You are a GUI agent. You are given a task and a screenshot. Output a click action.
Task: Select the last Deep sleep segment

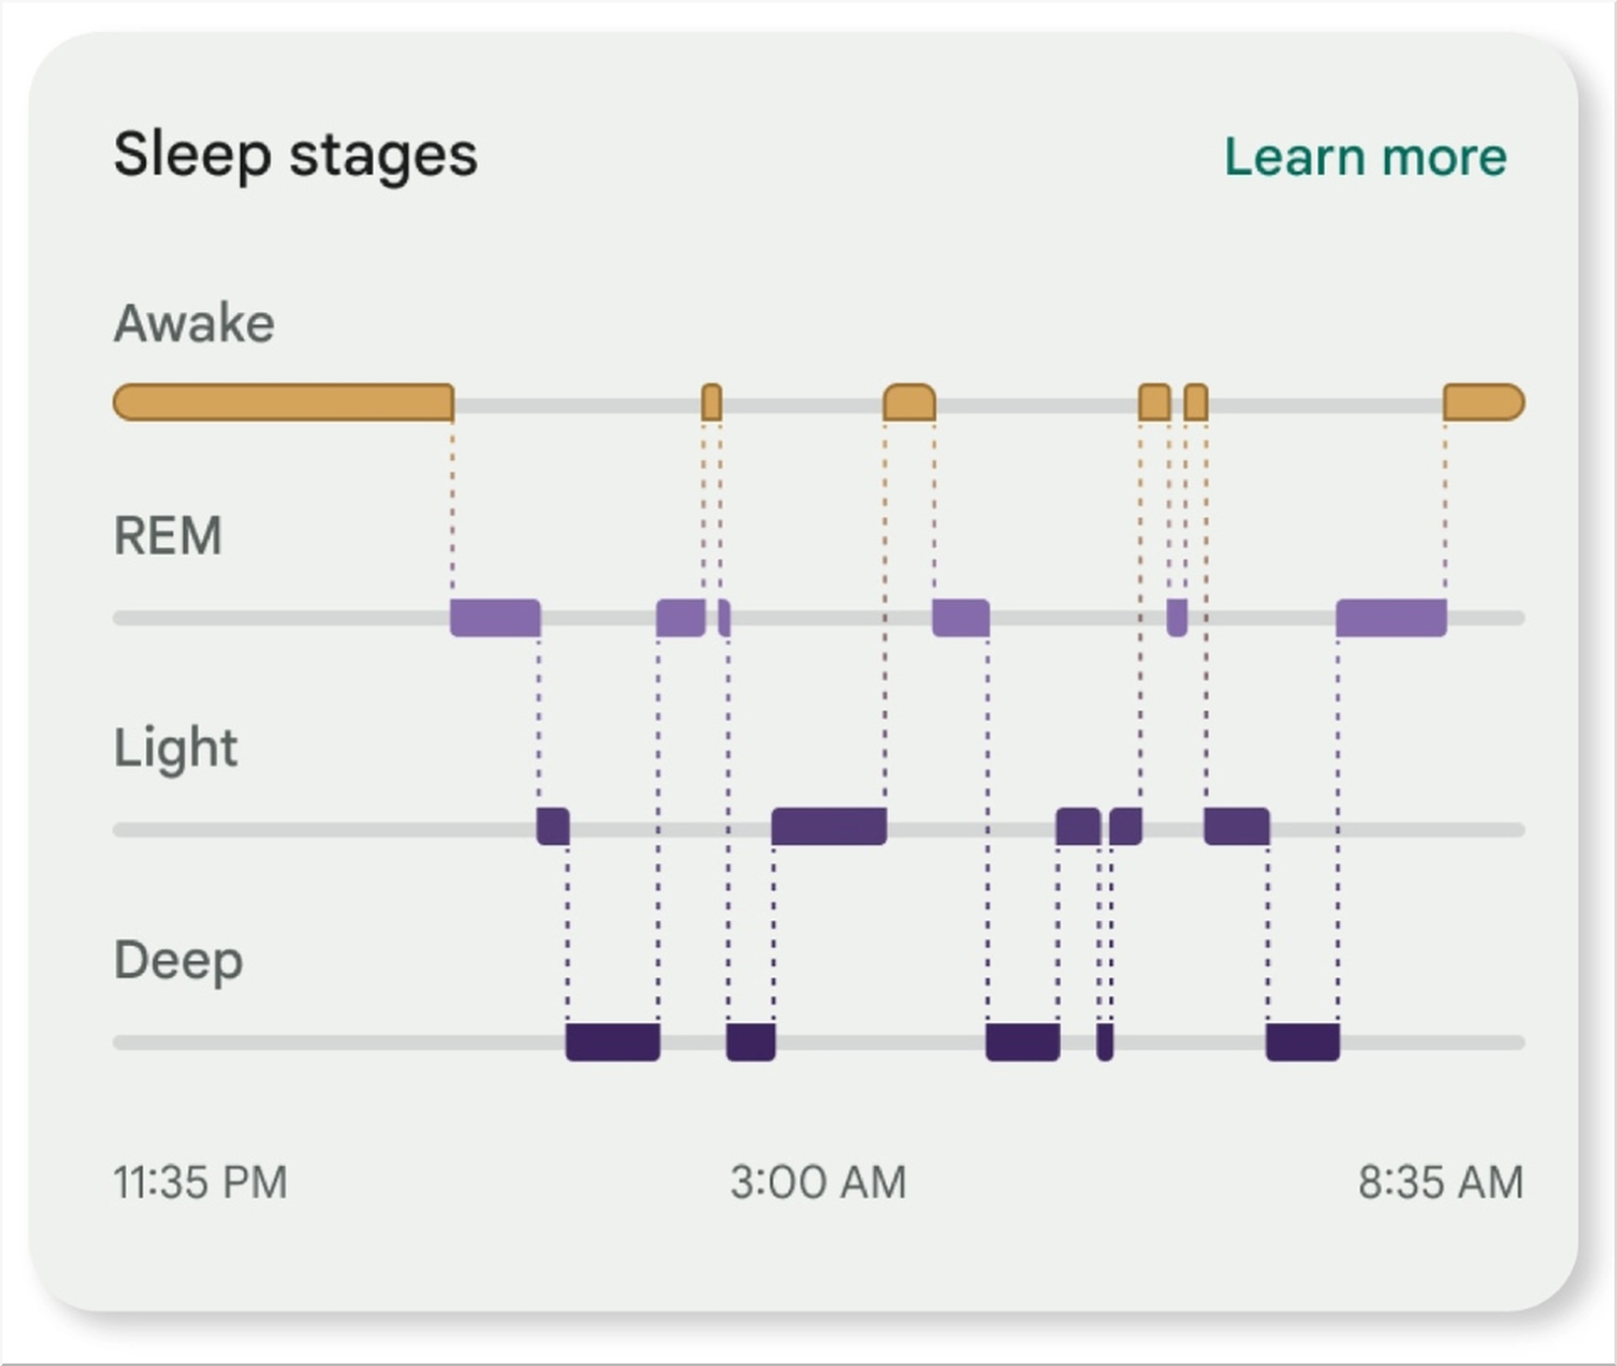click(x=1302, y=1042)
